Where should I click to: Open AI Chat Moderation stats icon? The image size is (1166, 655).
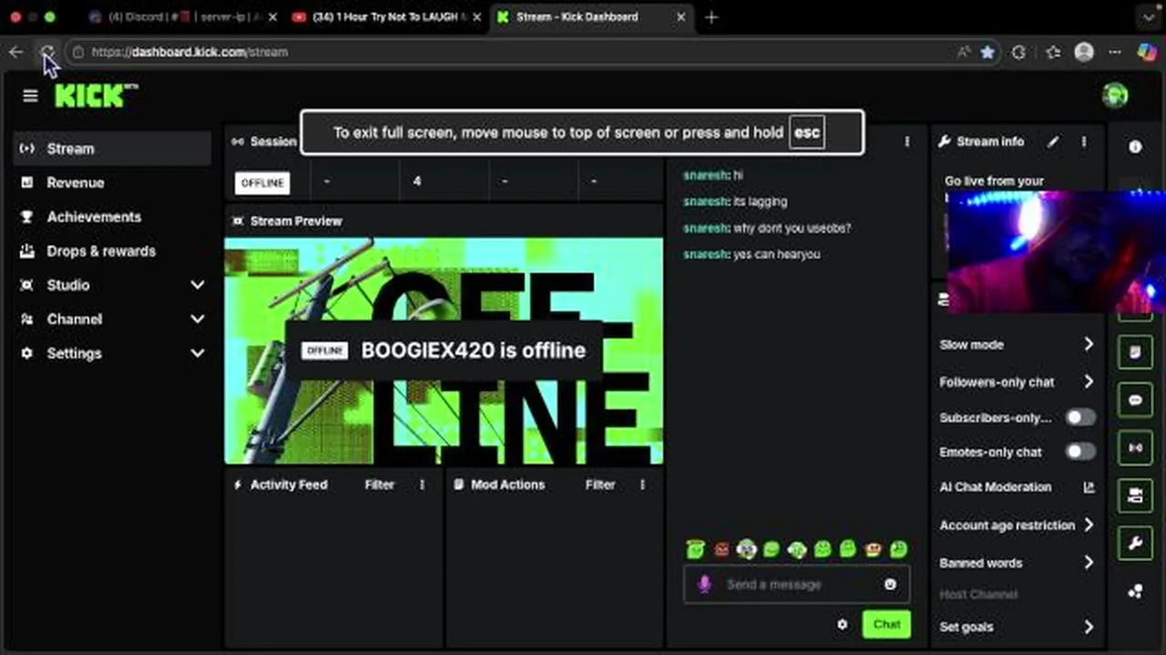coord(1089,488)
